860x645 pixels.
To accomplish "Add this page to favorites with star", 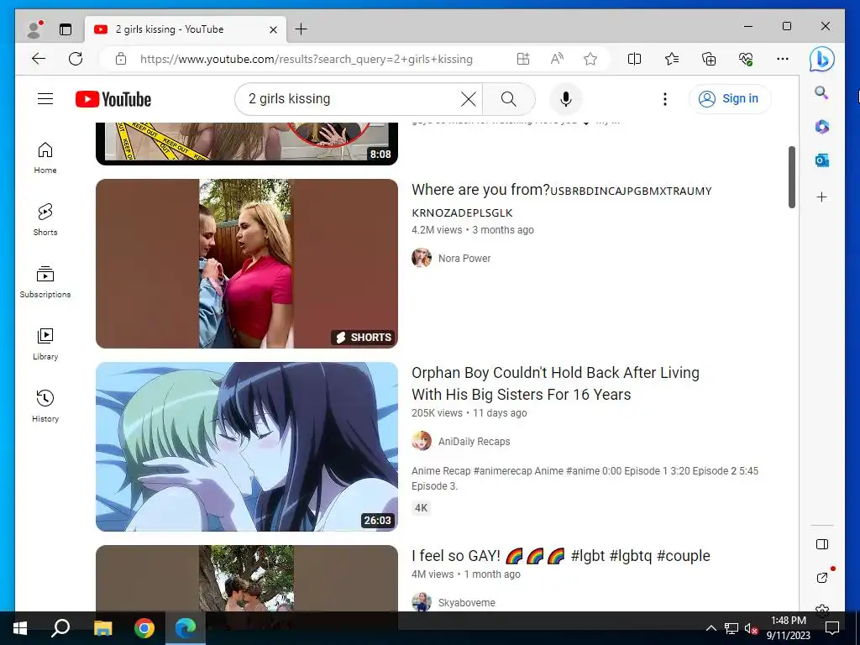I will (590, 59).
